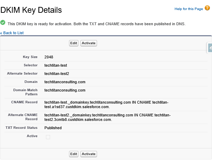212x163 pixels.
Task: Click the Domain Match Pattern label
Action: [25, 92]
